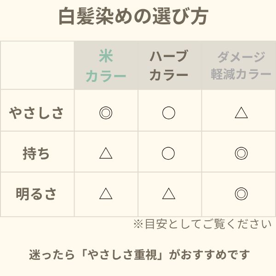The image size is (276, 276).
Task: Select the ダメージ軽減カラー column header
Action: [241, 66]
